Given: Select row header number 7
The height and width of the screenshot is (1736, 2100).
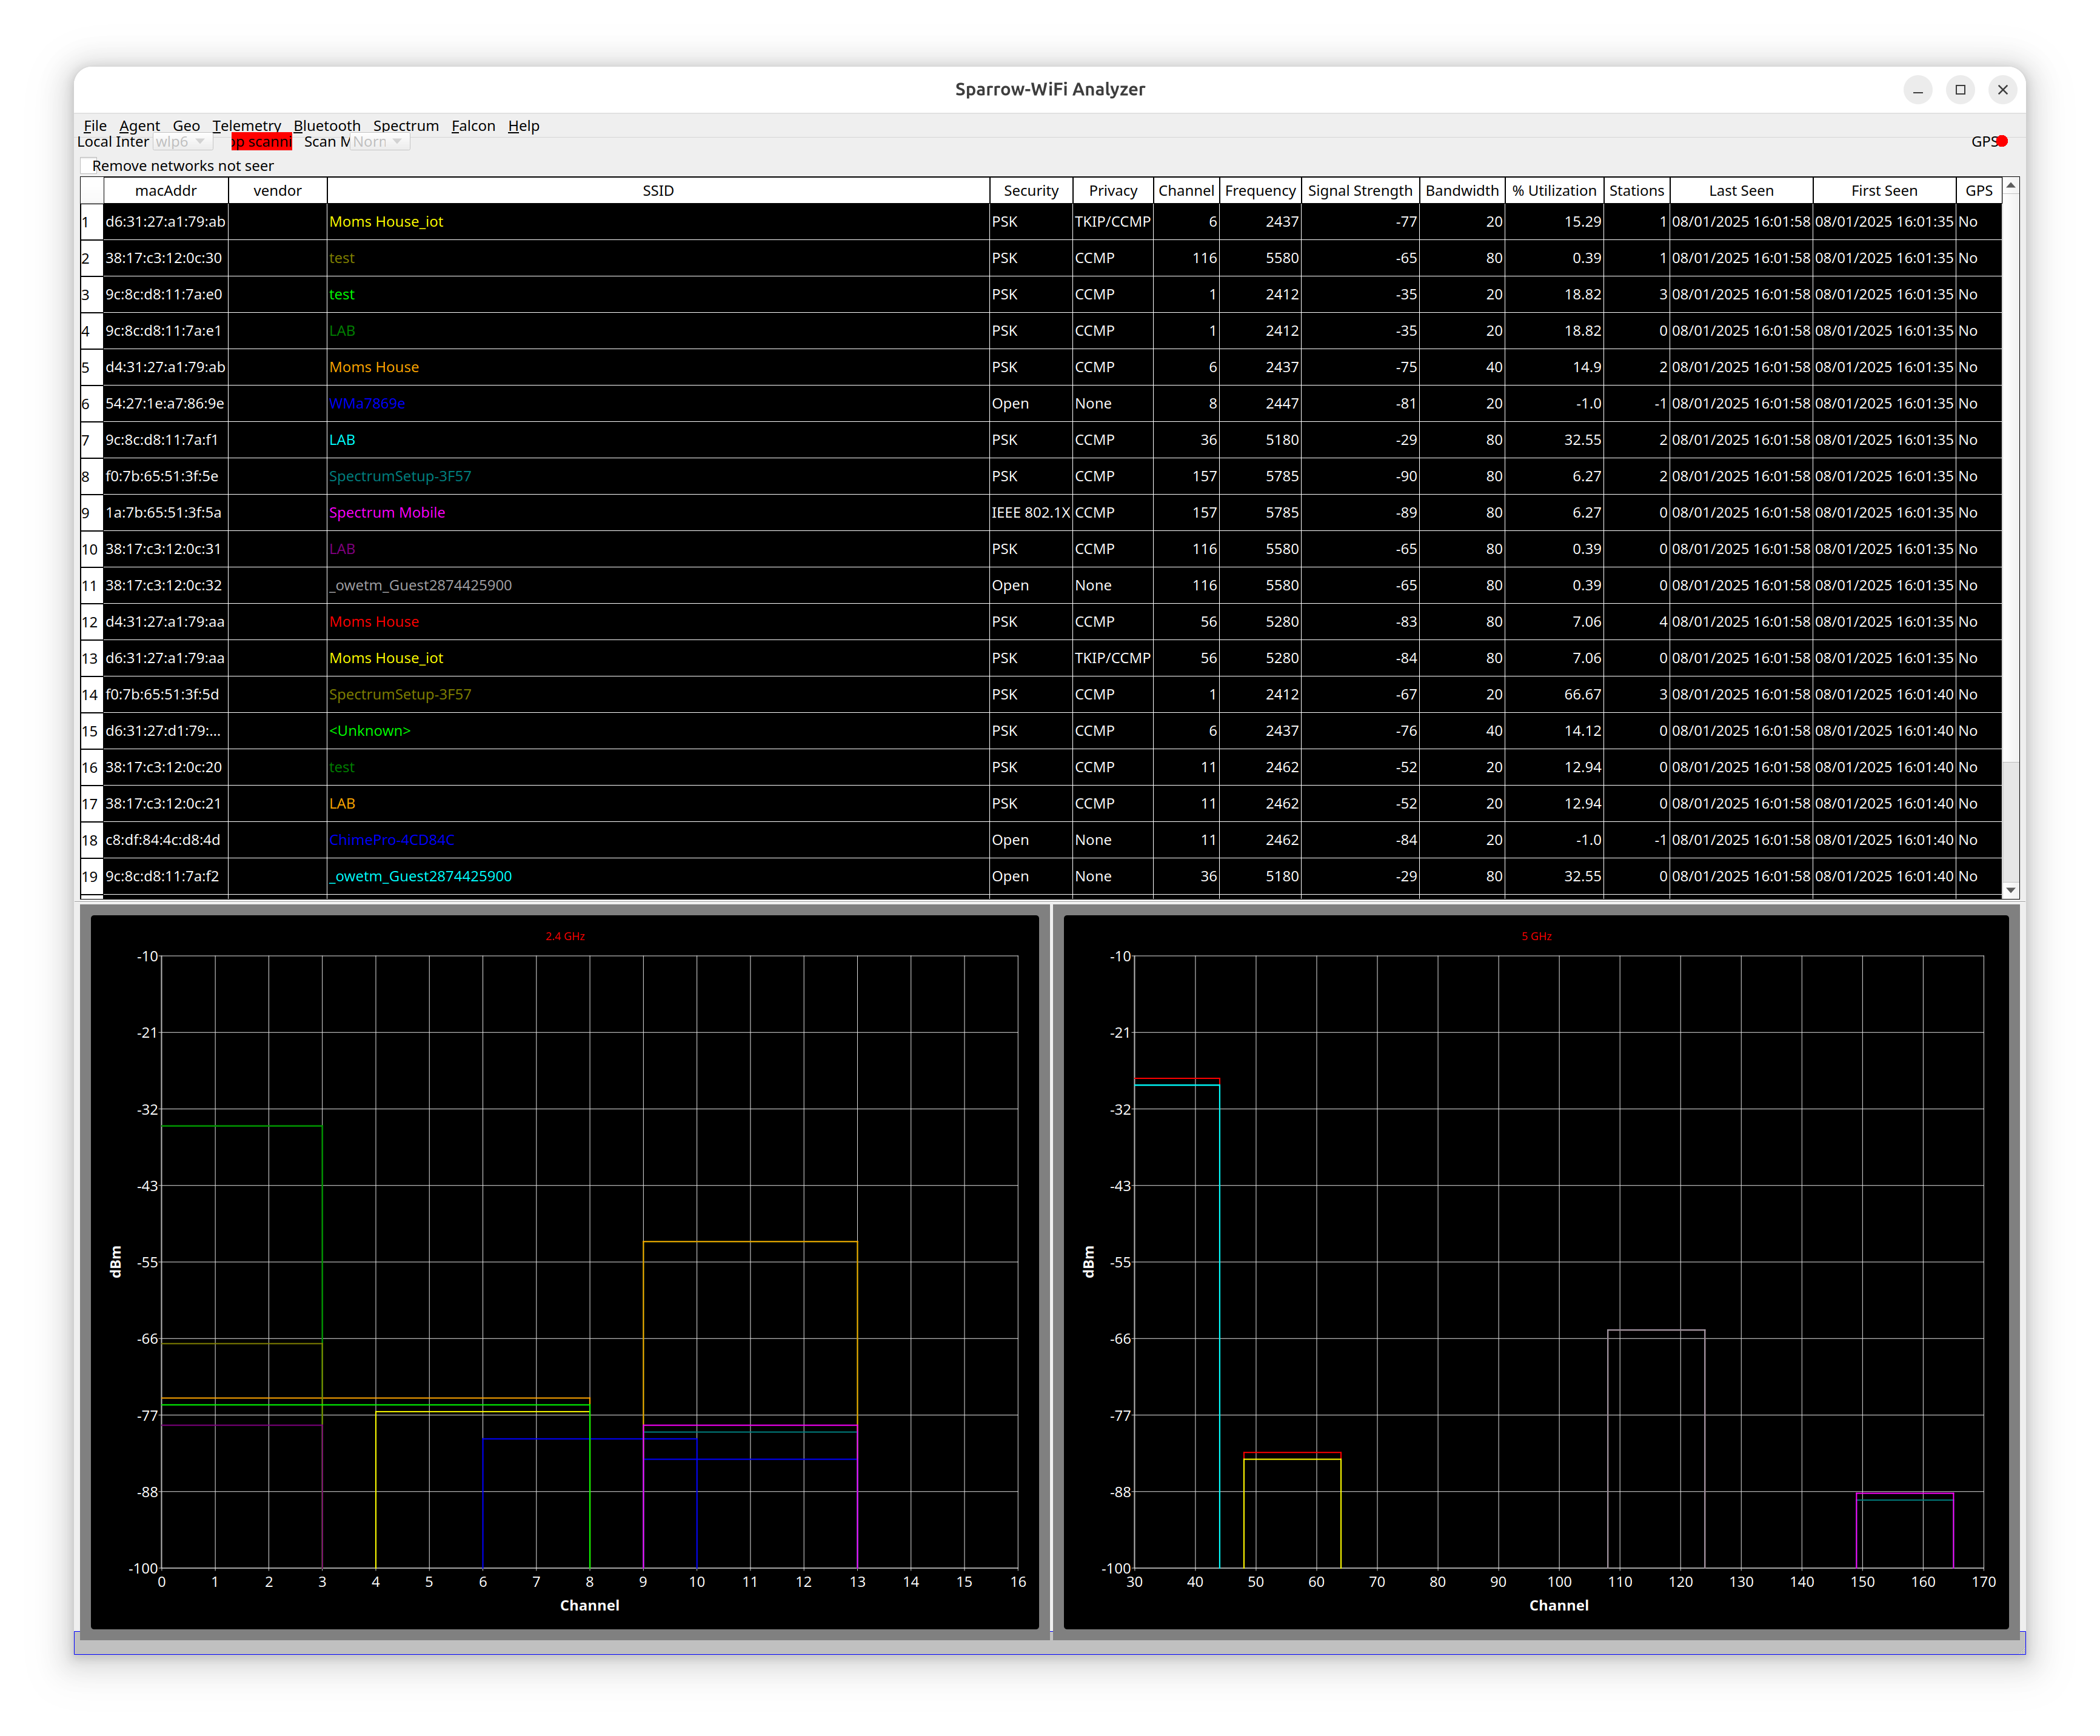Looking at the screenshot, I should tap(92, 440).
